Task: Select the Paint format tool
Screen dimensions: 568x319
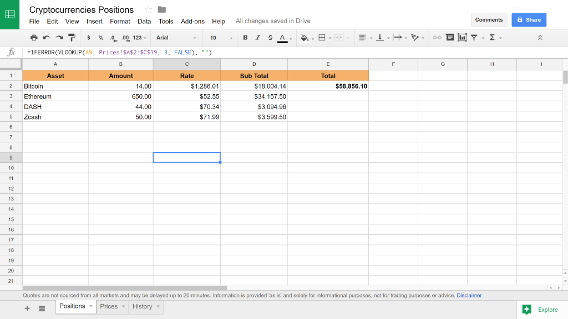Action: (72, 38)
